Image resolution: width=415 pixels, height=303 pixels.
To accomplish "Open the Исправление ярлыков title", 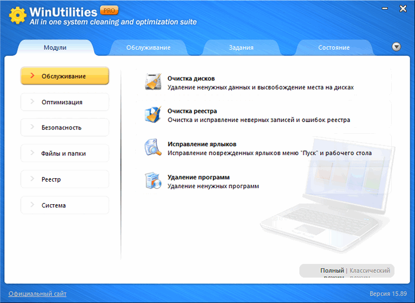I will [x=202, y=144].
